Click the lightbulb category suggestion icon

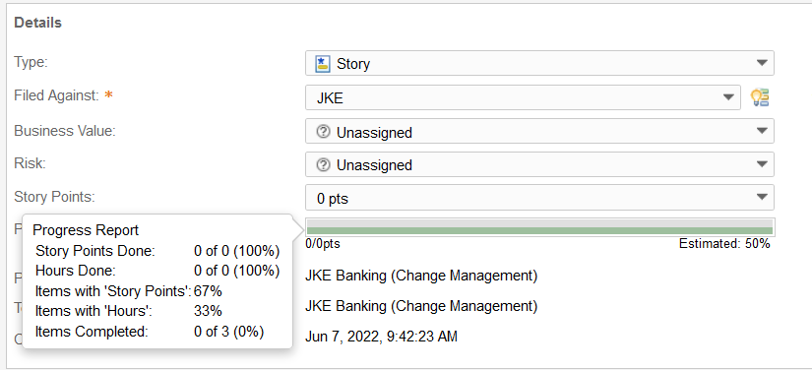coord(760,97)
